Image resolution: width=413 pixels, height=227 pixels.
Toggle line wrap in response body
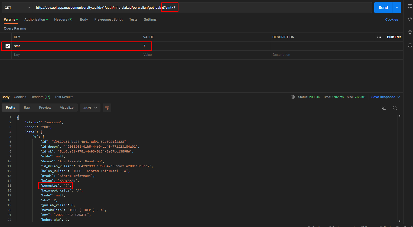107,108
